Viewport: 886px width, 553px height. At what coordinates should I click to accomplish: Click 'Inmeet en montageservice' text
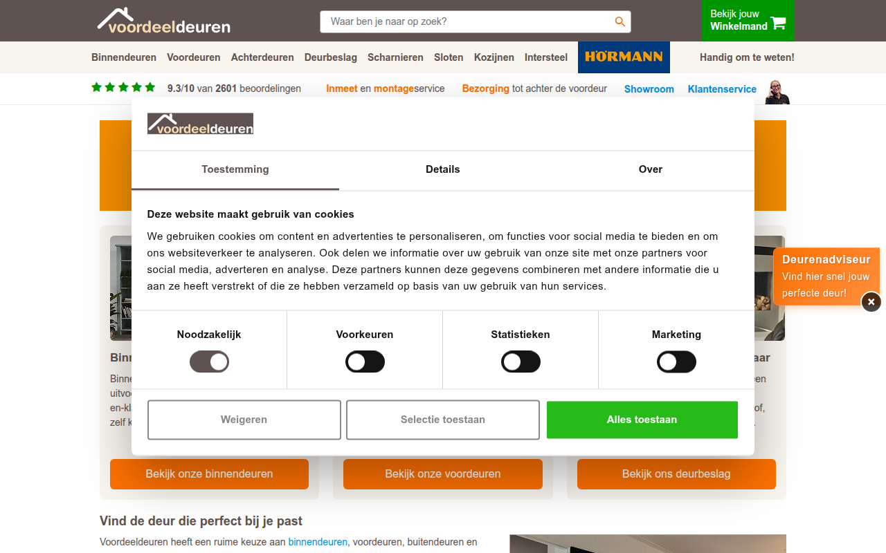[x=386, y=88]
